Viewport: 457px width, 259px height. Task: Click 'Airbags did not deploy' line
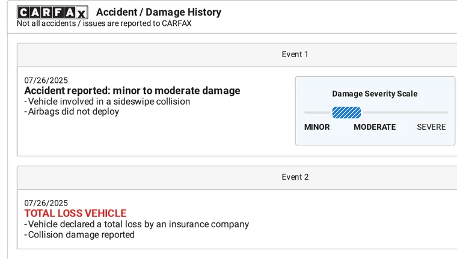click(x=72, y=112)
